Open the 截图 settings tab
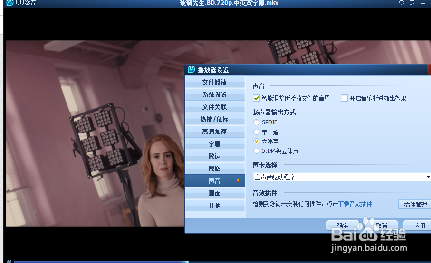Viewport: 431px width, 263px height. (215, 169)
